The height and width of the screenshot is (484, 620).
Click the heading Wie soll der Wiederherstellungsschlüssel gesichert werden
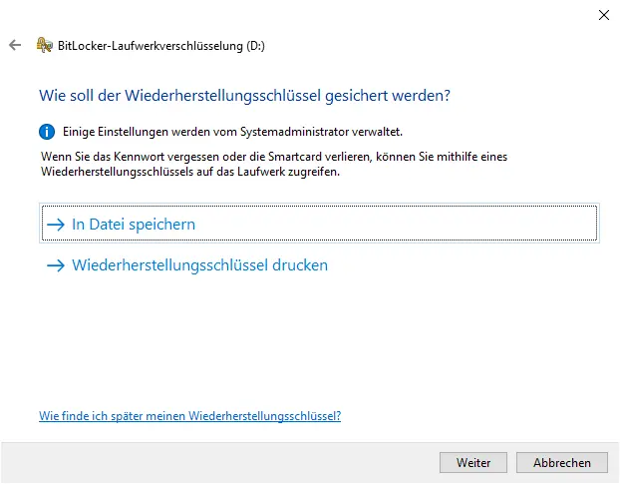(x=244, y=96)
